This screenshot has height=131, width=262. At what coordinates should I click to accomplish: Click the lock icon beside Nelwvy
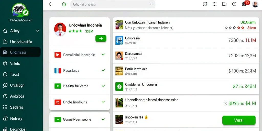(5, 118)
